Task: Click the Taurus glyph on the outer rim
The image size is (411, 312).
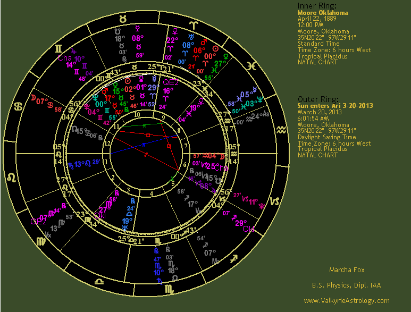Action: 123,19
